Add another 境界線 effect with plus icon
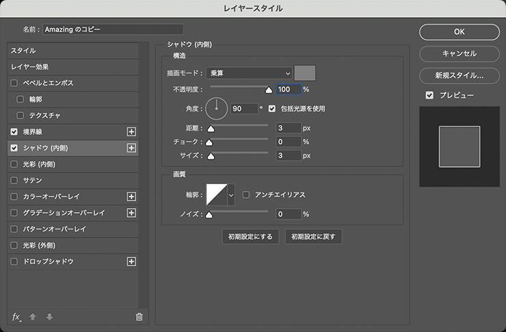506x332 pixels. (132, 131)
